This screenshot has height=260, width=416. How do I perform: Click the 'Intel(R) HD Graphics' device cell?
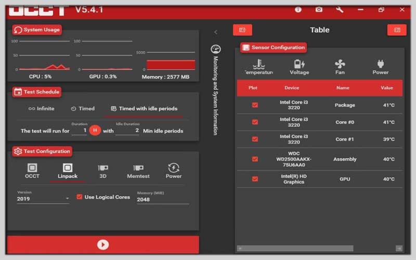(x=294, y=179)
